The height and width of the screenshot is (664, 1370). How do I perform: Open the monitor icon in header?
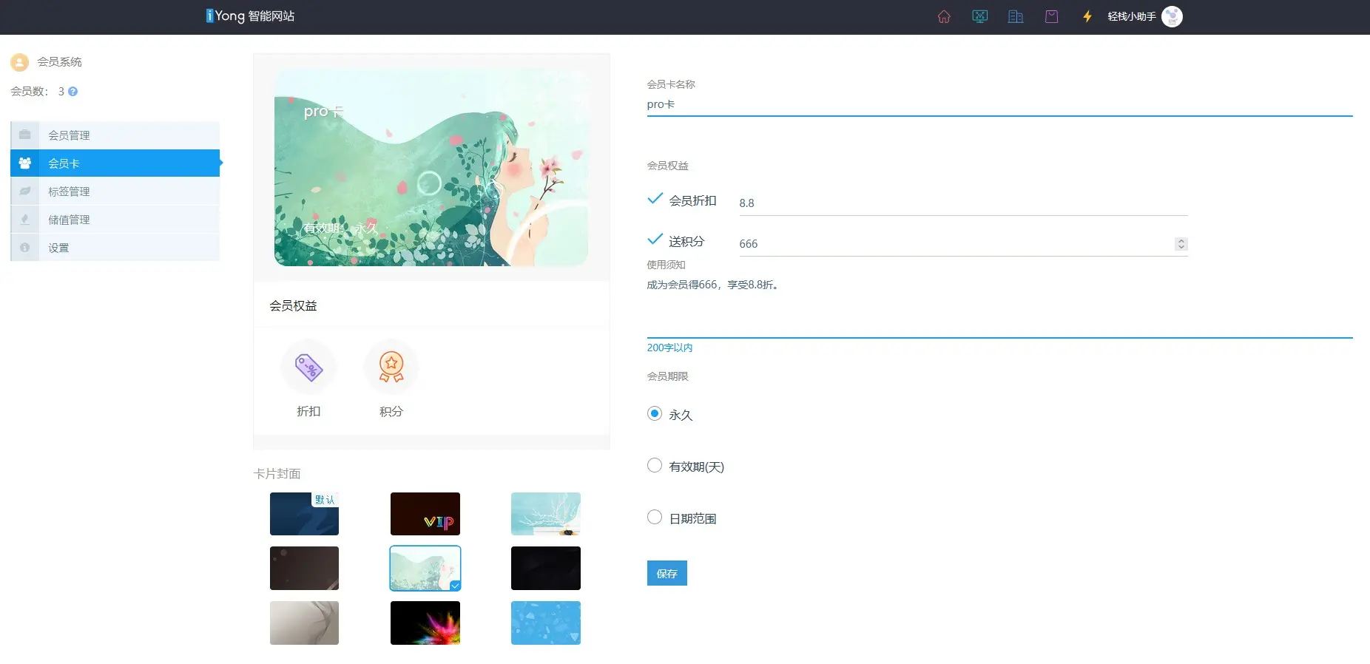(x=979, y=16)
